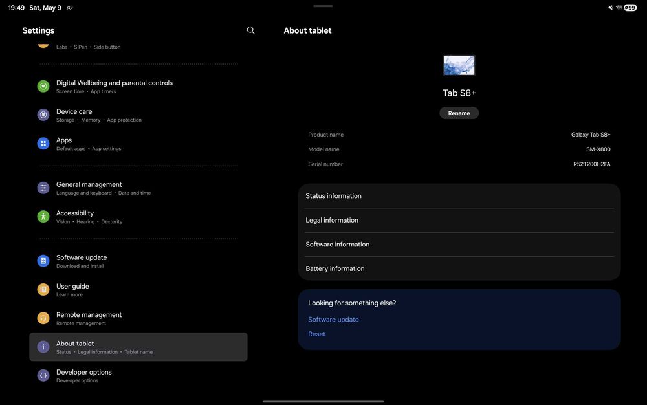This screenshot has width=647, height=405.
Task: Open Software information
Action: tap(459, 245)
